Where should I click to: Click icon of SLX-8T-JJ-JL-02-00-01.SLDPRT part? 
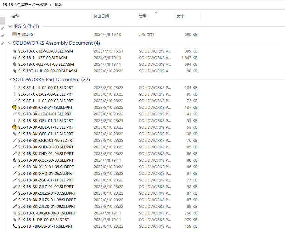pyautogui.click(x=14, y=88)
